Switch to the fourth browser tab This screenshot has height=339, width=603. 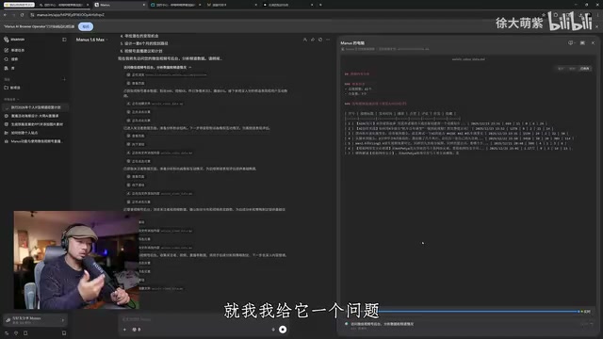coord(175,5)
